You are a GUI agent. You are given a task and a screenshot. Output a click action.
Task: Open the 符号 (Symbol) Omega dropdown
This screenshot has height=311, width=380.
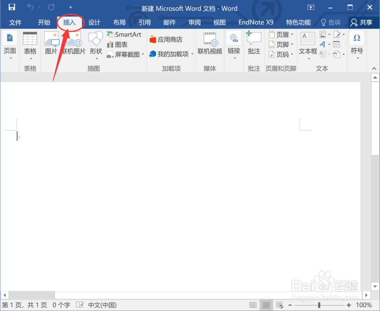point(357,45)
